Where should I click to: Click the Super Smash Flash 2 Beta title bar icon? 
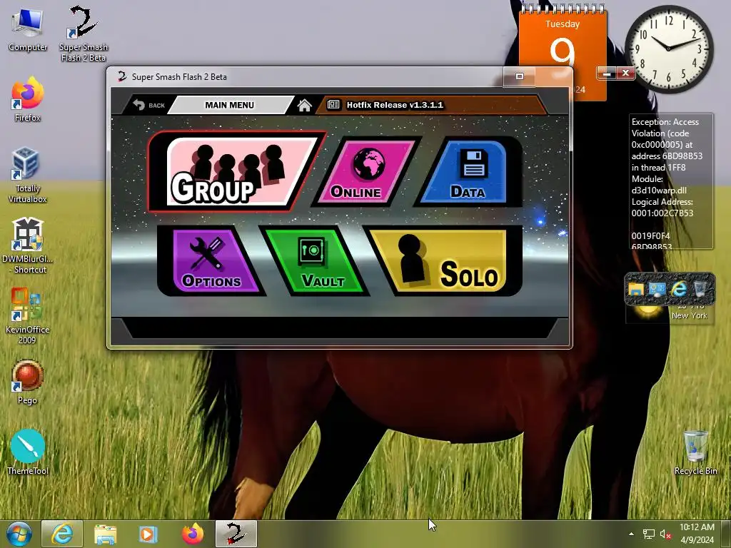click(x=122, y=76)
